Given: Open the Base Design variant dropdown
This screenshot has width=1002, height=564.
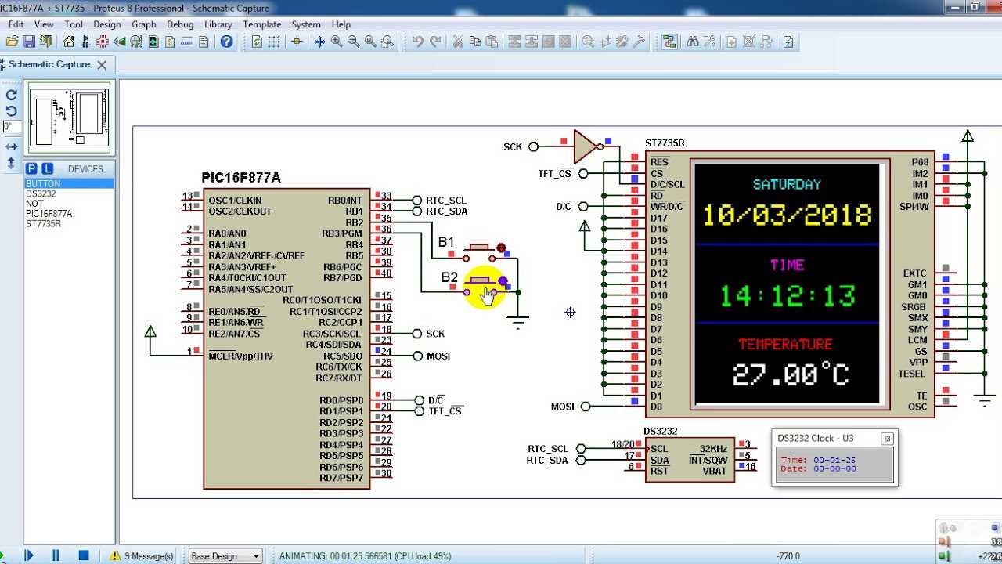Looking at the screenshot, I should [225, 556].
